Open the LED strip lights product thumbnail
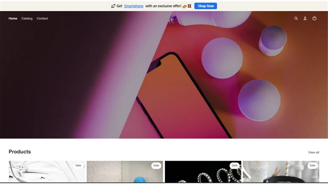 [x=203, y=171]
